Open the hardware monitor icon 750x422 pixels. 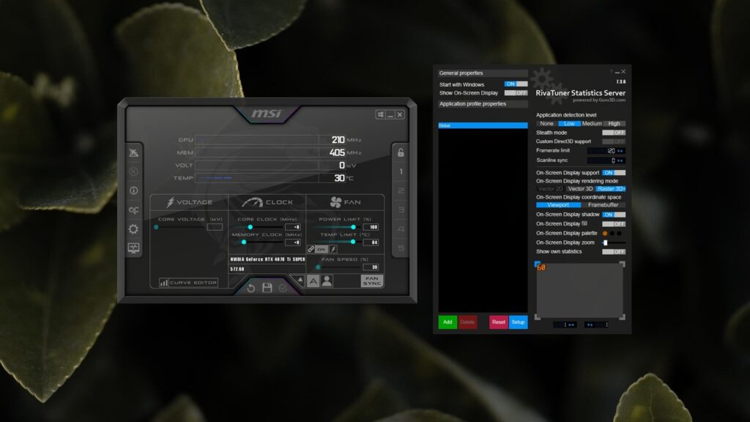tap(133, 248)
